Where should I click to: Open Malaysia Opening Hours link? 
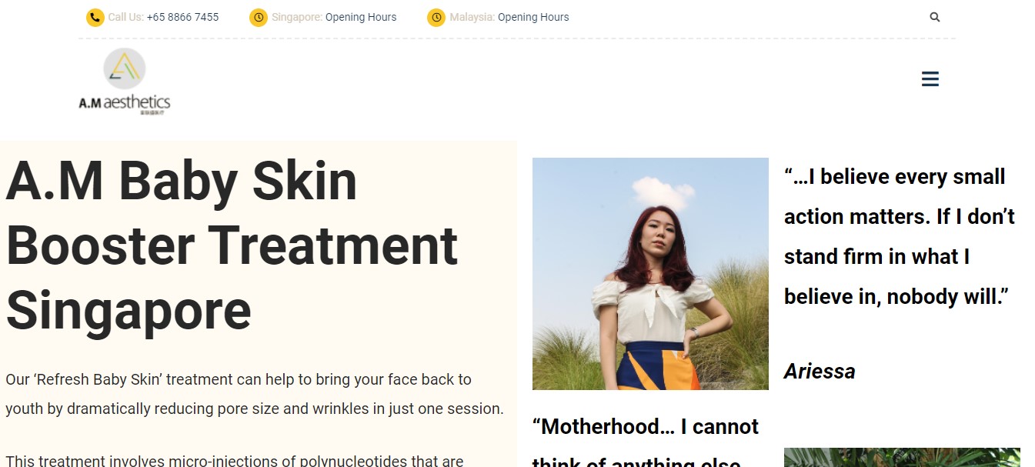pos(533,17)
